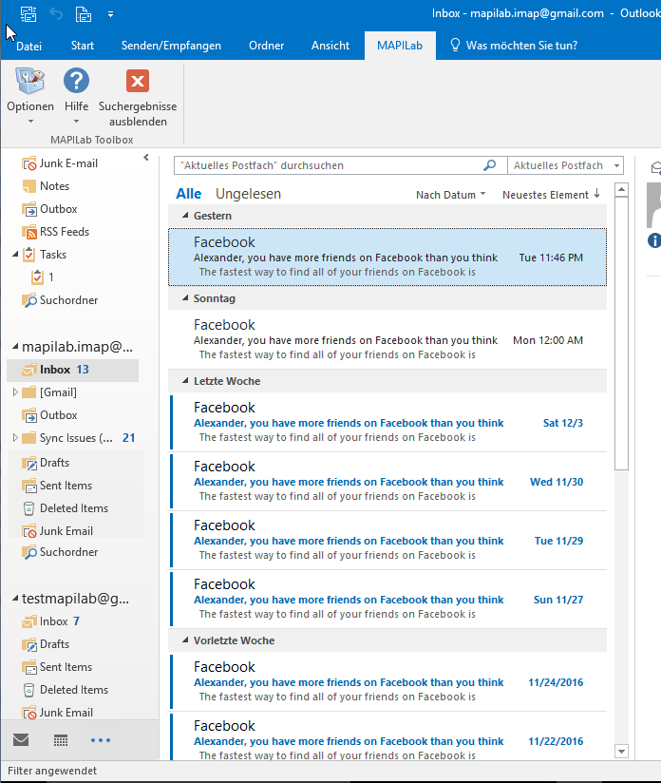Collapse the Vorletzte Woche message group
Screen dimensions: 661x783
[185, 640]
